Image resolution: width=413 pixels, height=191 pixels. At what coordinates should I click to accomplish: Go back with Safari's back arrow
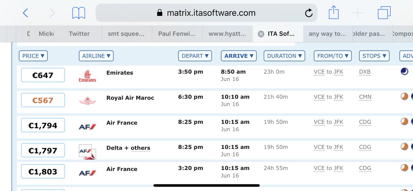[25, 13]
